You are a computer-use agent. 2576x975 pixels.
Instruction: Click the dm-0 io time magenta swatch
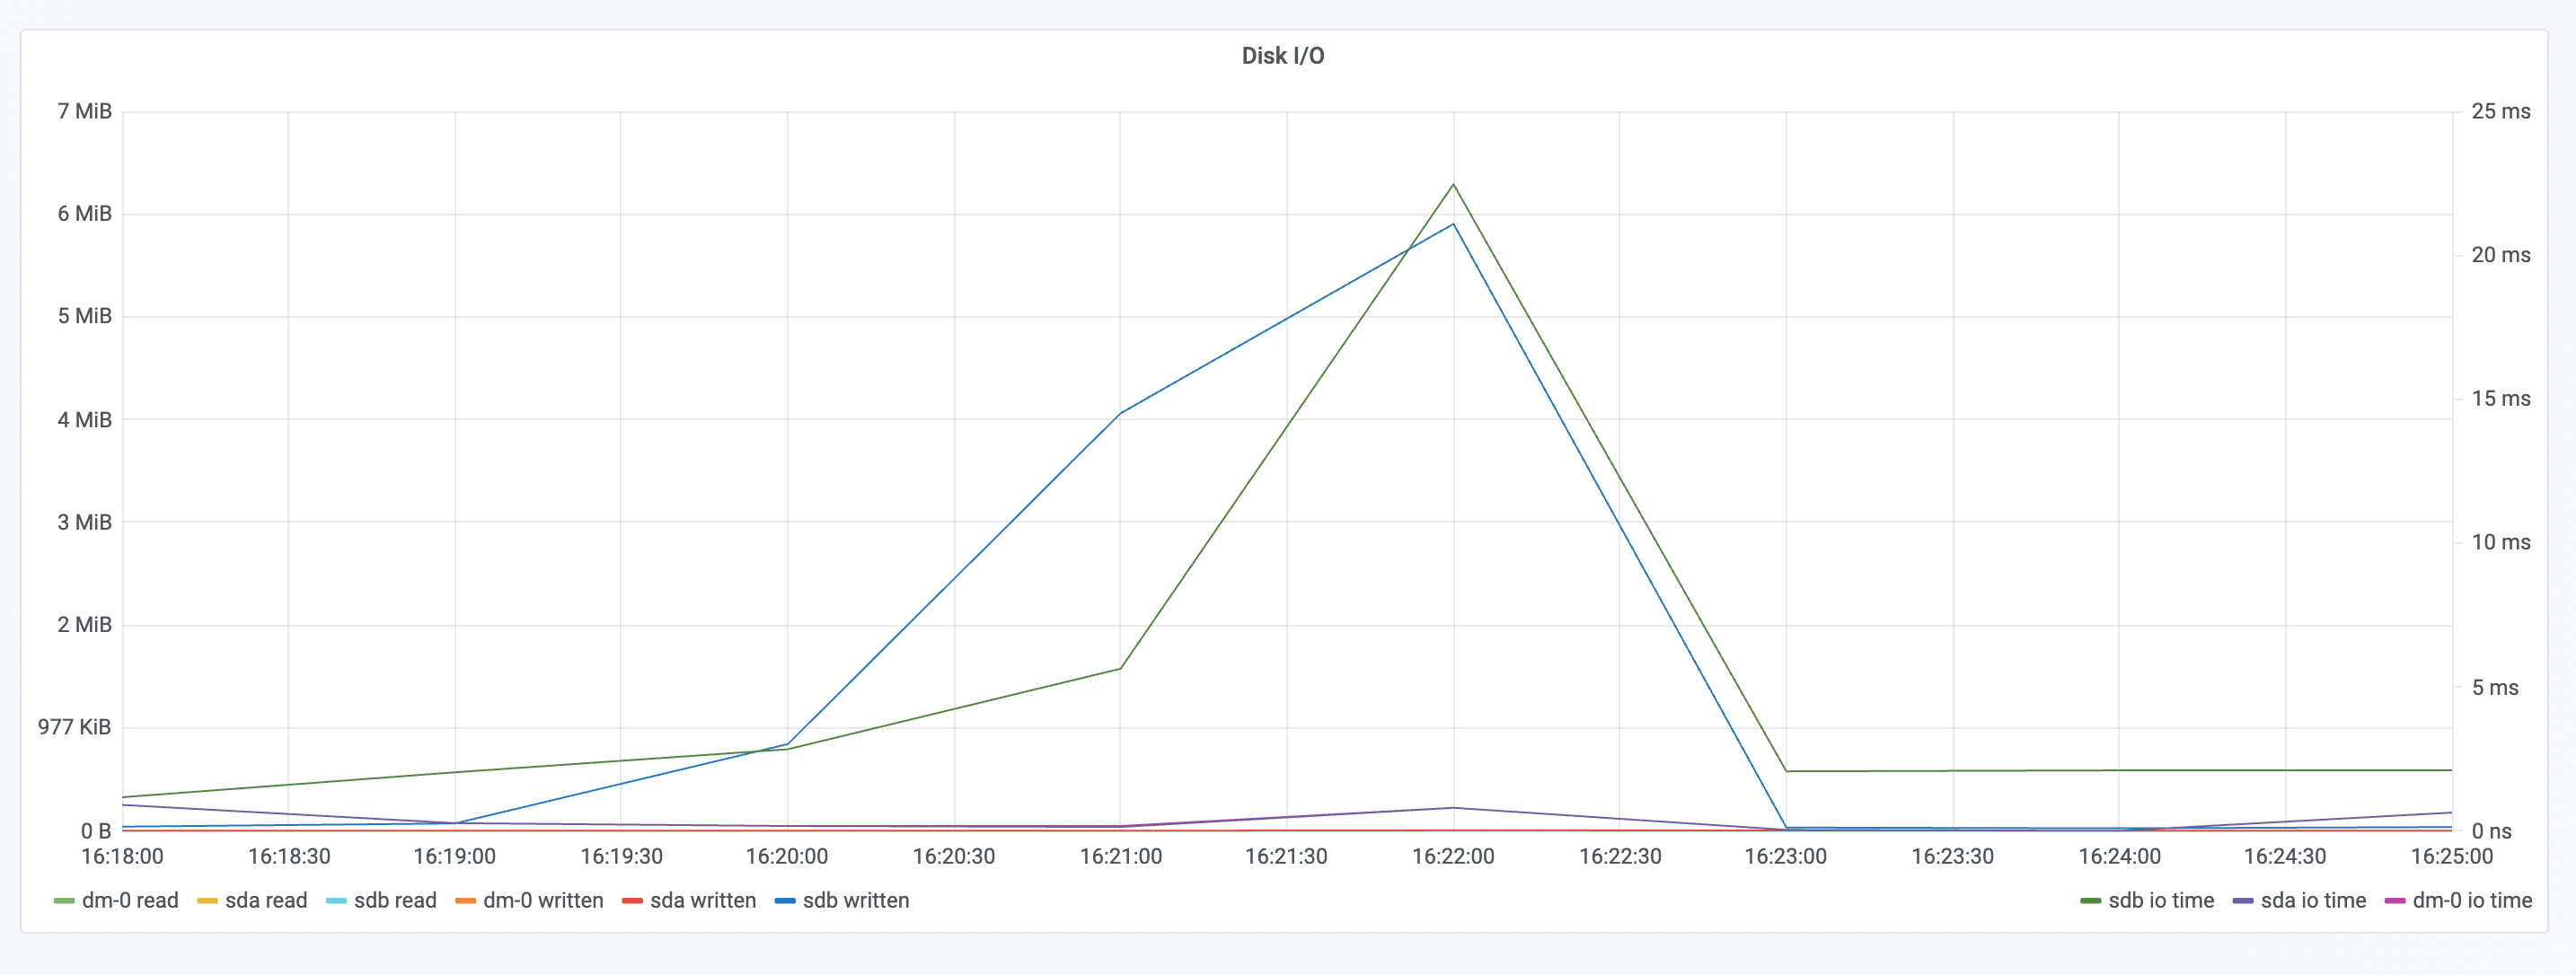(x=2394, y=901)
